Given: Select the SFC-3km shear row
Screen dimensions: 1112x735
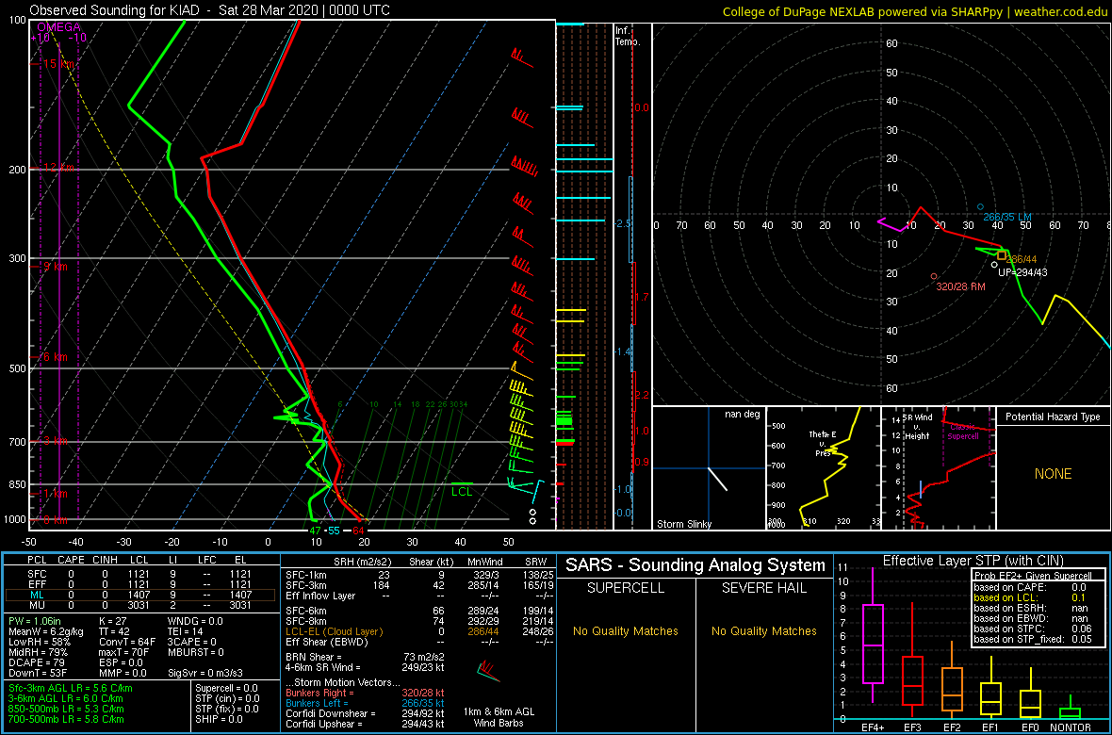Looking at the screenshot, I should (x=417, y=584).
